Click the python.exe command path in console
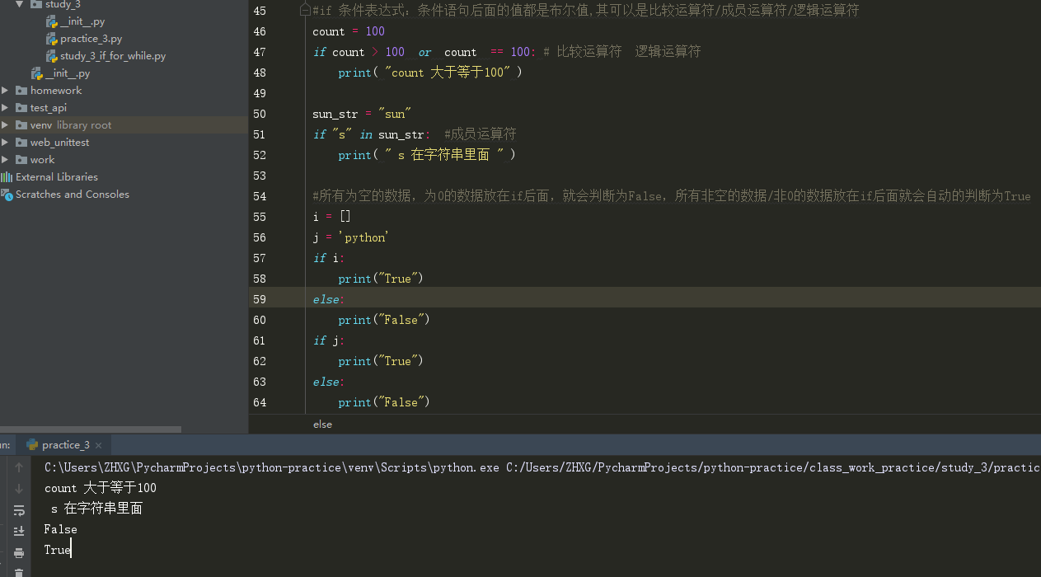1041x577 pixels. pos(272,467)
